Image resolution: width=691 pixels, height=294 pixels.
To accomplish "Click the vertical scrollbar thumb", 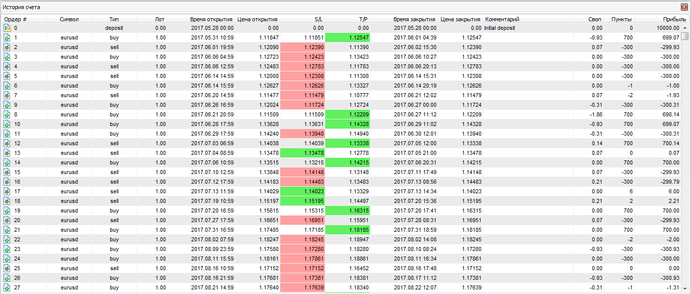I will click(x=685, y=36).
